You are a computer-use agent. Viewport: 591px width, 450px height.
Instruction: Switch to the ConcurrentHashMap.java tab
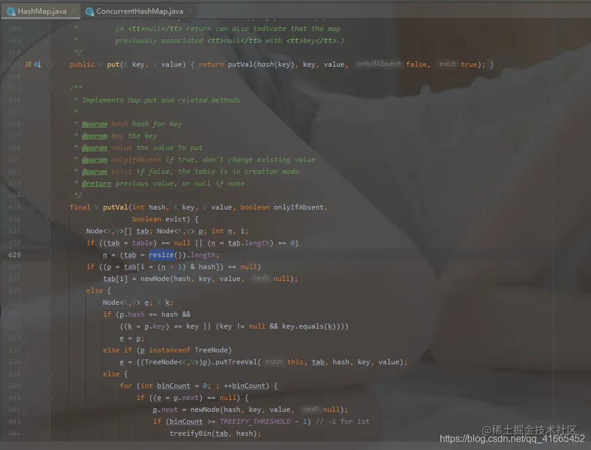coord(139,11)
